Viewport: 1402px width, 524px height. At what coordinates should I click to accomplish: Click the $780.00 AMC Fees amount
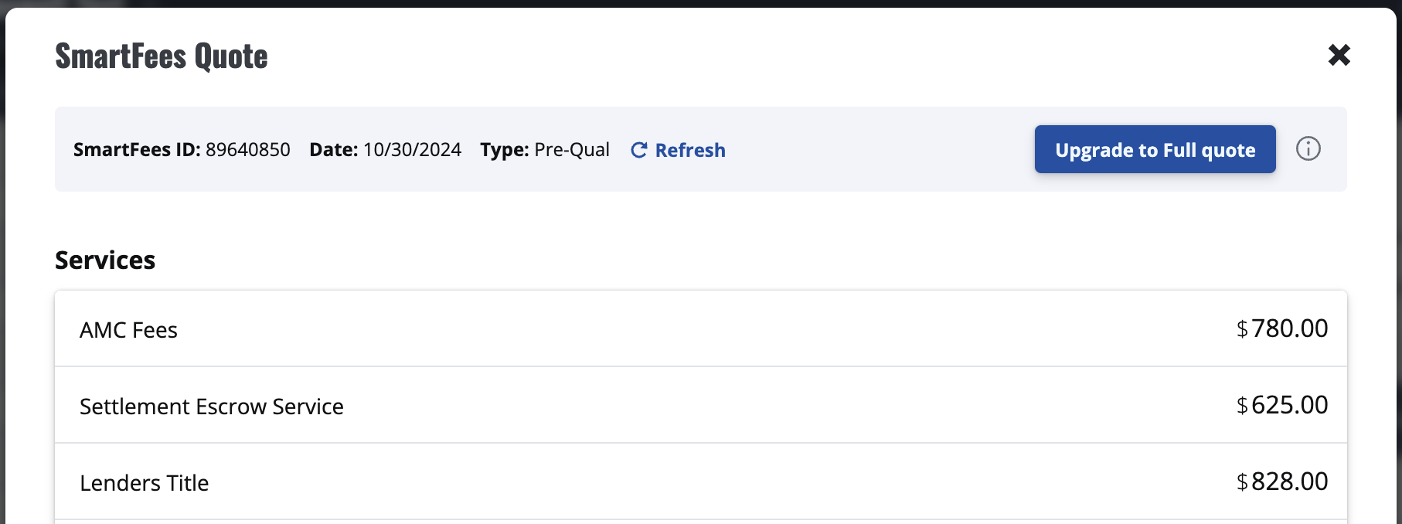[1289, 328]
